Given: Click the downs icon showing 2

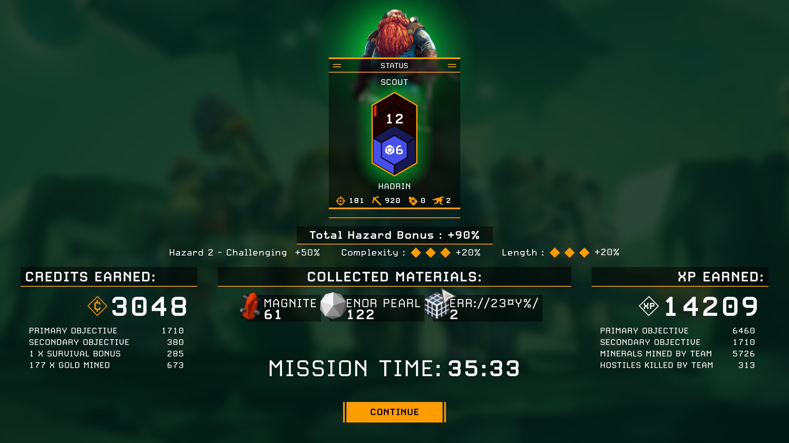Looking at the screenshot, I should pos(438,201).
